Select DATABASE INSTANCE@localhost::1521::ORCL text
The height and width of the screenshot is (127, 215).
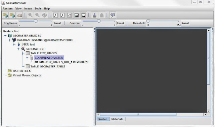click(46, 40)
